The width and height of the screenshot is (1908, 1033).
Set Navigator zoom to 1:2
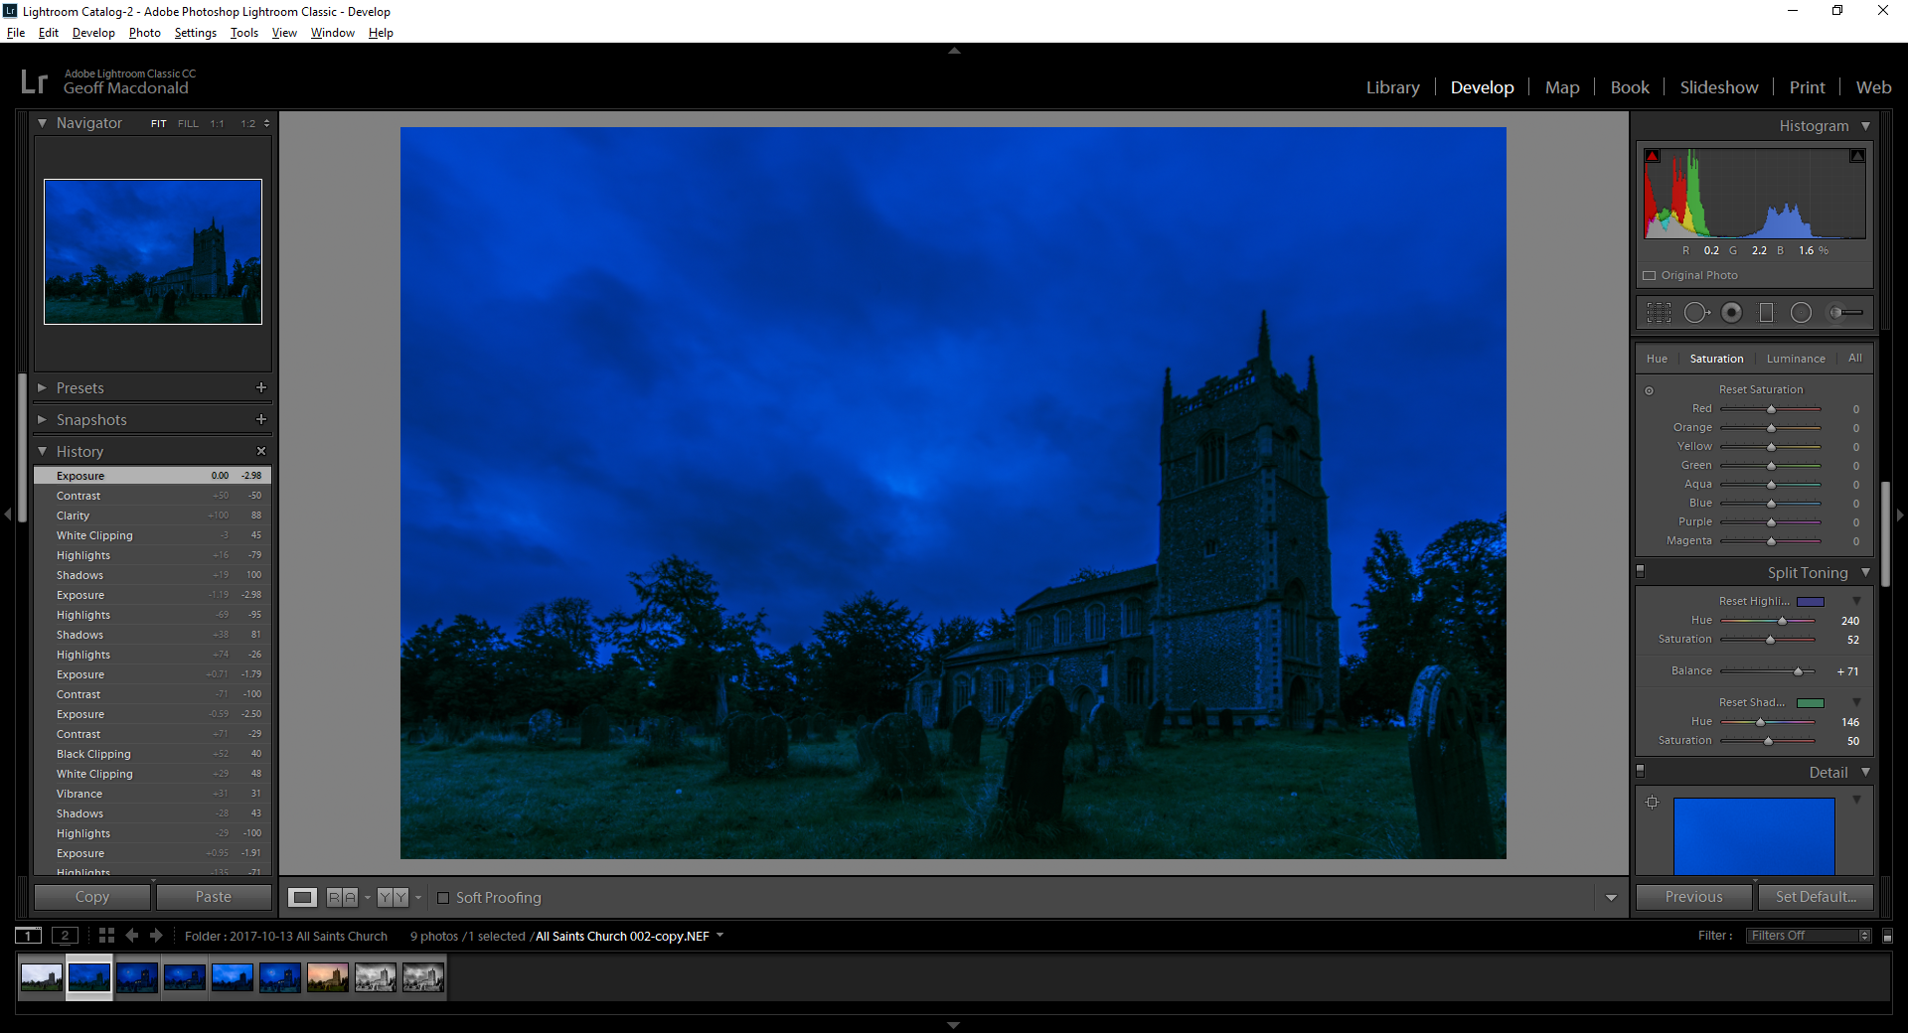coord(247,124)
